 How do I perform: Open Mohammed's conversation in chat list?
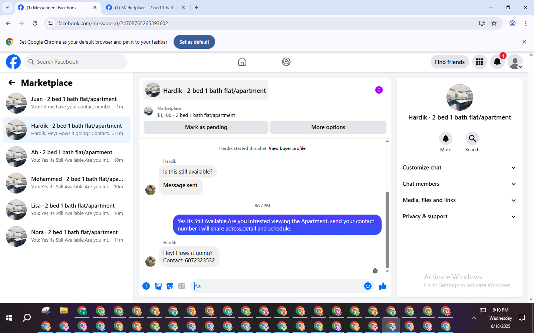(67, 183)
